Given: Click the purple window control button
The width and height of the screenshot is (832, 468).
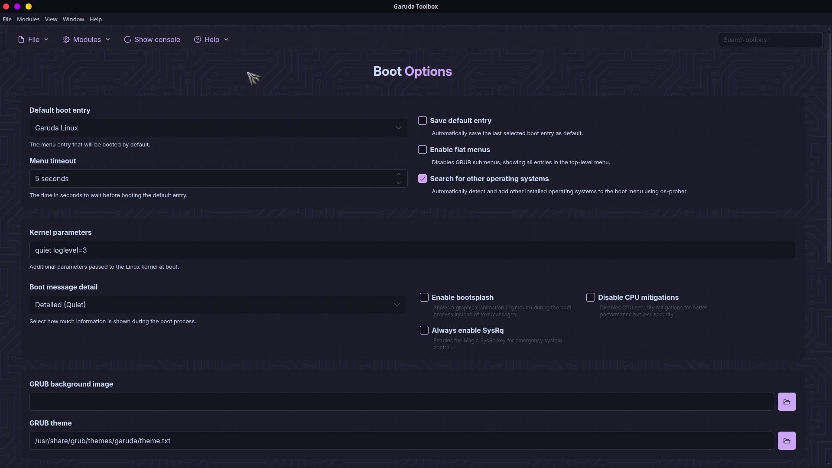Looking at the screenshot, I should (17, 6).
